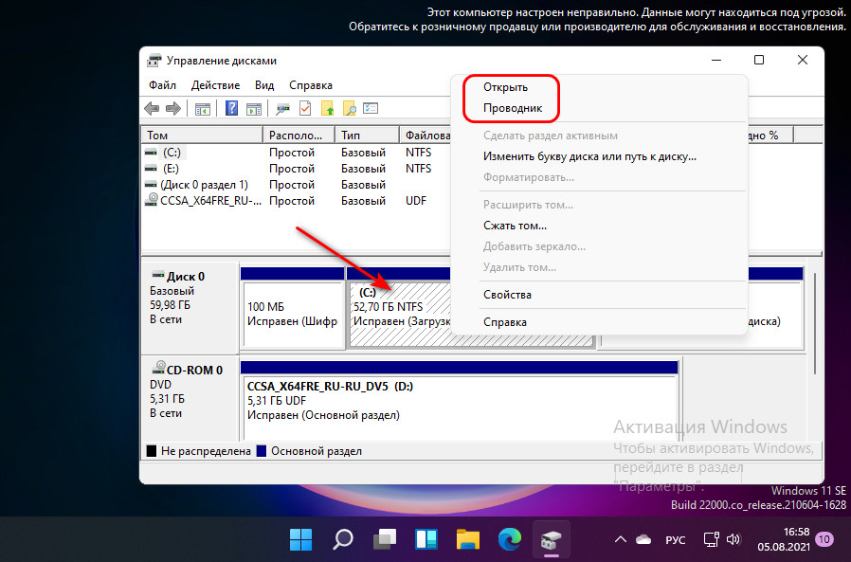This screenshot has width=851, height=562.
Task: Choose Свойства in the context menu
Action: [507, 295]
